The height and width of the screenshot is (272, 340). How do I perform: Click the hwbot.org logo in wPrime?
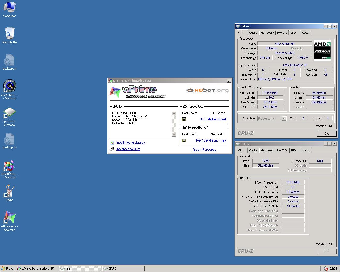pyautogui.click(x=207, y=90)
